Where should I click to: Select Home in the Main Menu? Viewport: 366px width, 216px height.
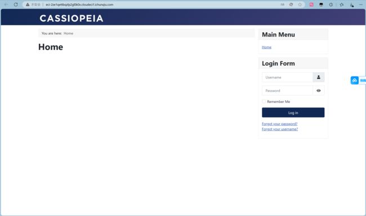coord(266,47)
